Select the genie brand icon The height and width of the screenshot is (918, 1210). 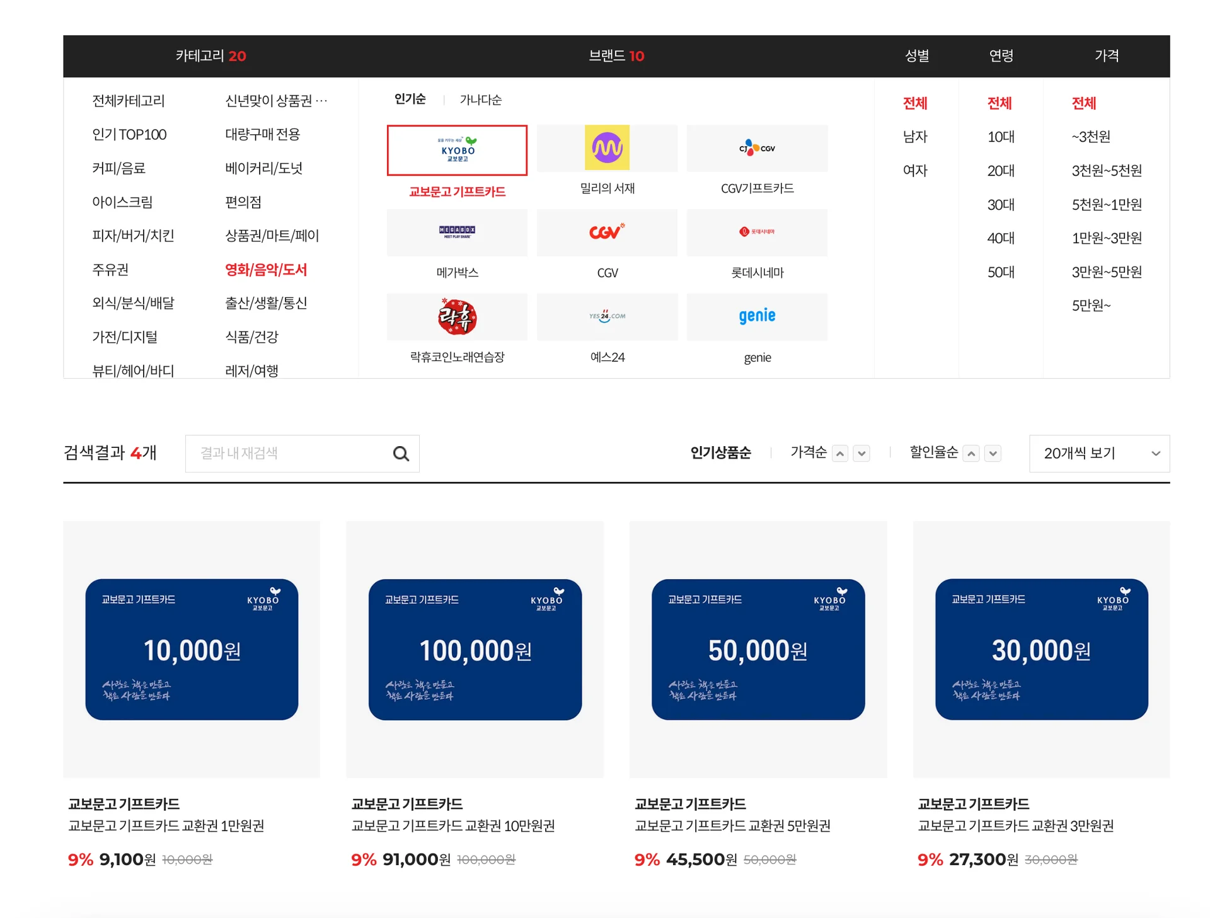click(757, 317)
